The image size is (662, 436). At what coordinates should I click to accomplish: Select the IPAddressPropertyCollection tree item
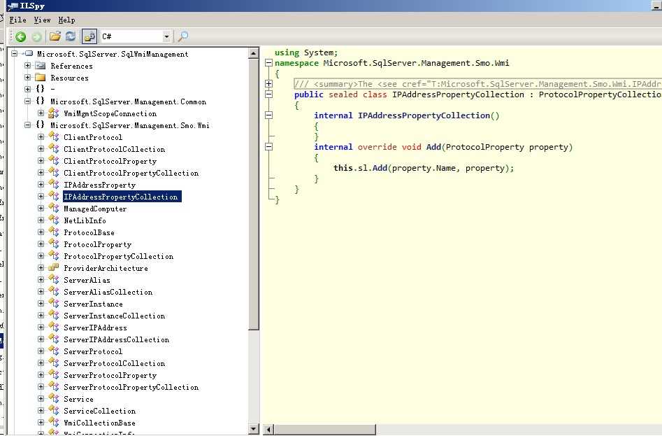(x=122, y=197)
